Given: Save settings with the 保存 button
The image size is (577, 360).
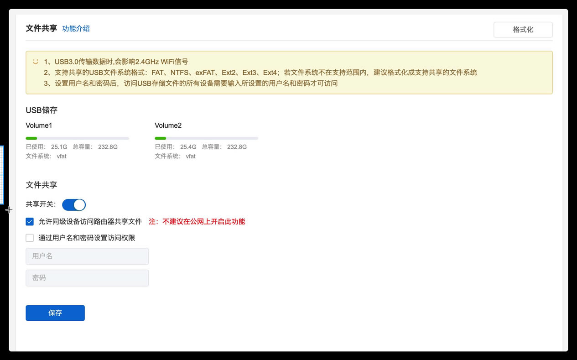Looking at the screenshot, I should [55, 313].
